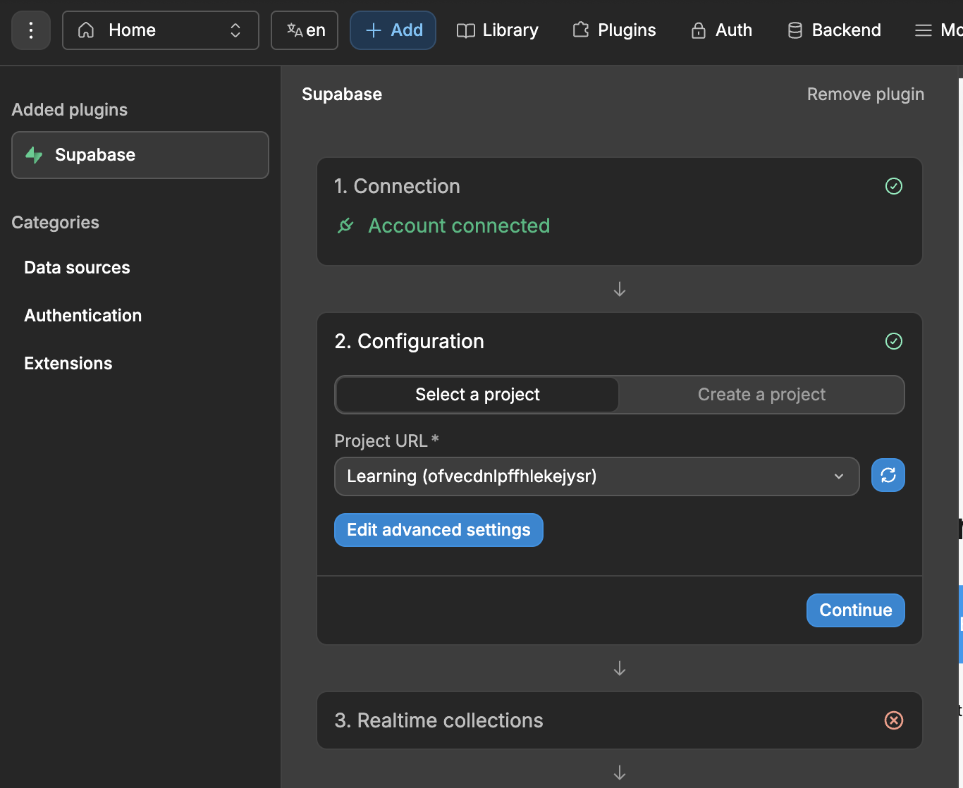Refresh the project list
The height and width of the screenshot is (788, 963).
point(888,476)
